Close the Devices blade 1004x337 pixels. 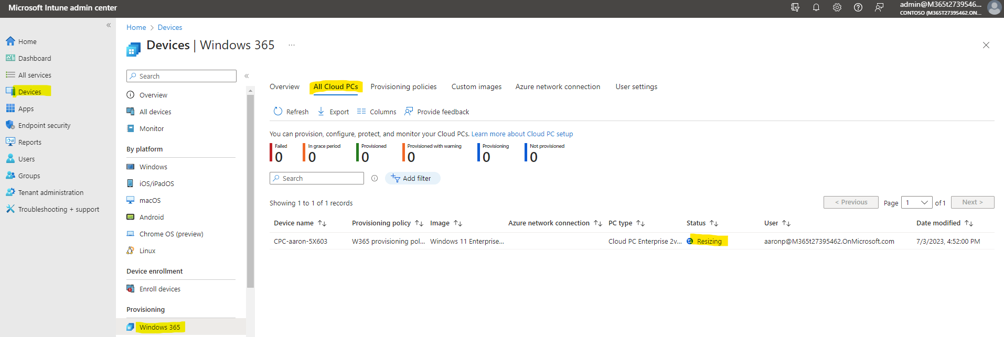[986, 45]
